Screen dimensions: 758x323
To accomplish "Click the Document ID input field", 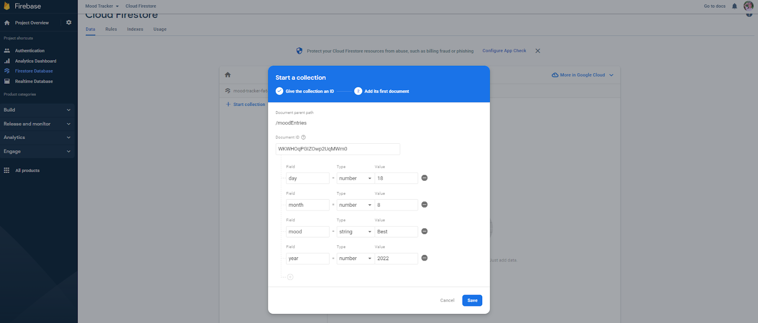I will point(337,149).
